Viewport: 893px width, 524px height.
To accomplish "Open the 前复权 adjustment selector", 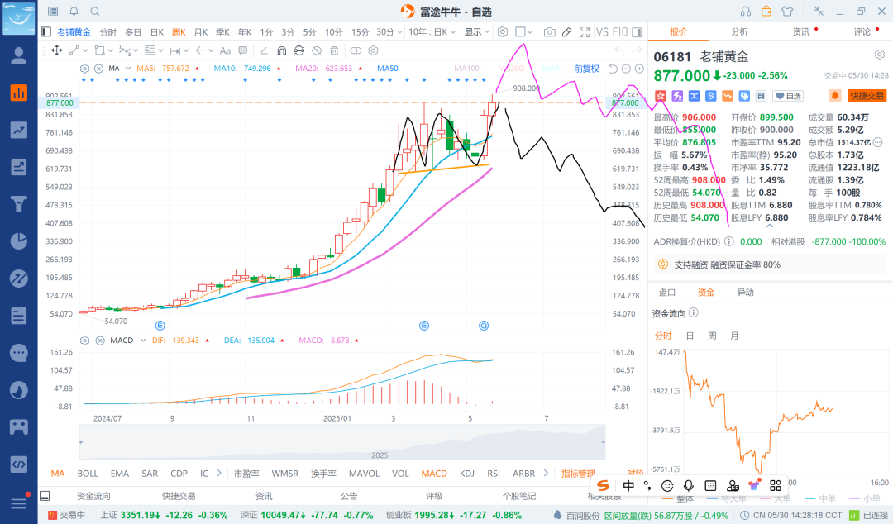I will coord(586,69).
